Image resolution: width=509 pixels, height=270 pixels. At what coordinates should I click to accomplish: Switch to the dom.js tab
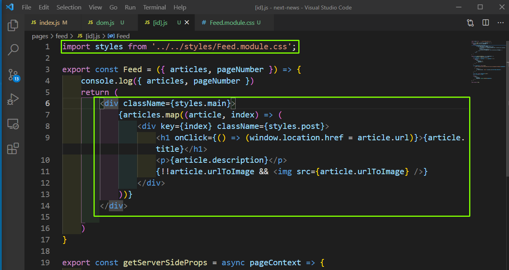click(x=109, y=23)
